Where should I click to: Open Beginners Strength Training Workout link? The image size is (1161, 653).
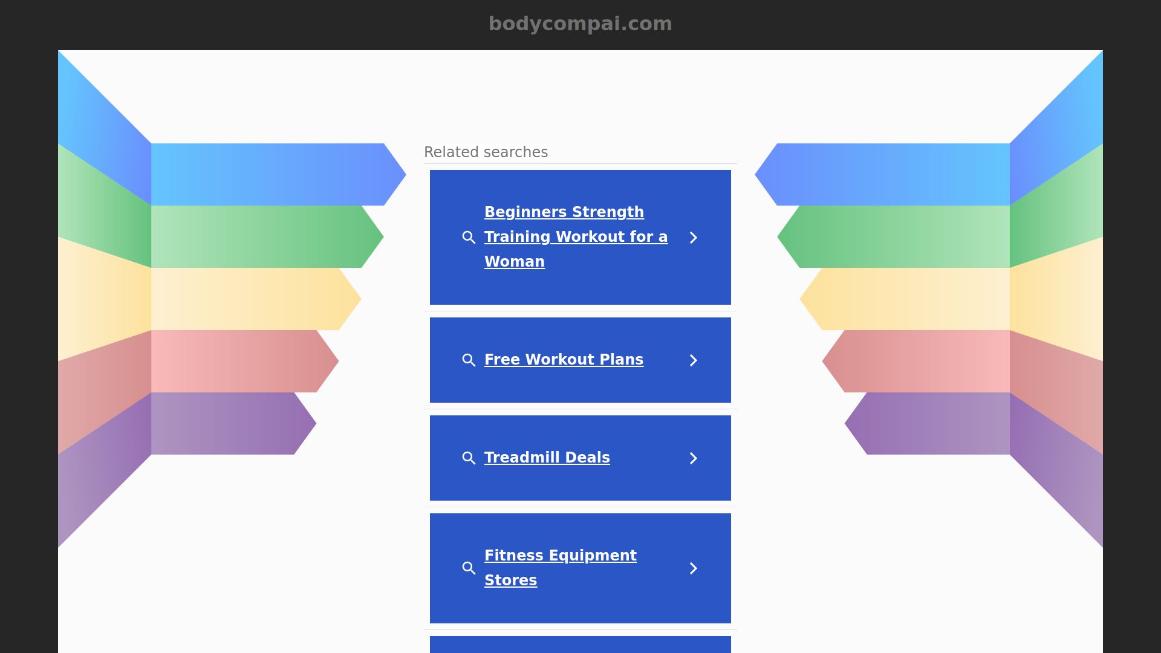tap(575, 236)
